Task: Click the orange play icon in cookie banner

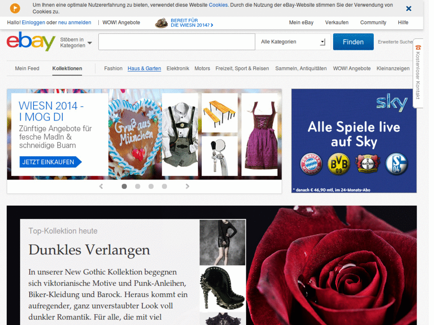Action: (15, 8)
